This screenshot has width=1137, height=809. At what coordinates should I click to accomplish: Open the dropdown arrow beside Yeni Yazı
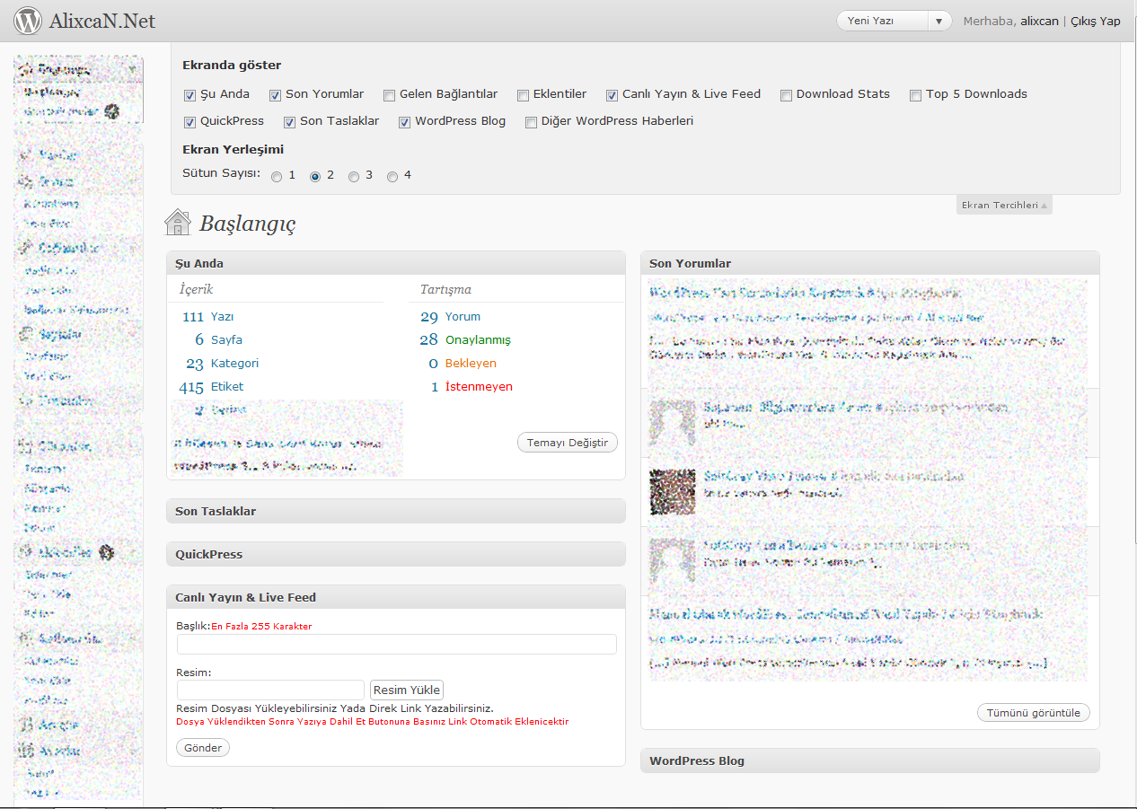939,21
